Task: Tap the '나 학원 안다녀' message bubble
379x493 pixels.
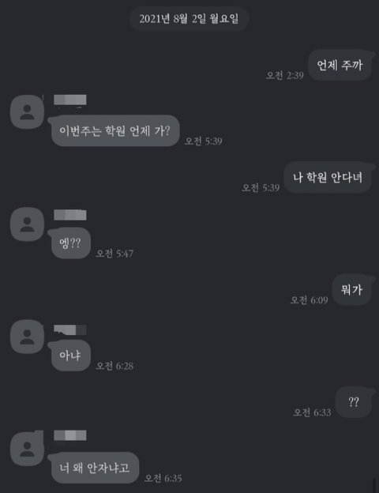Action: pos(328,177)
